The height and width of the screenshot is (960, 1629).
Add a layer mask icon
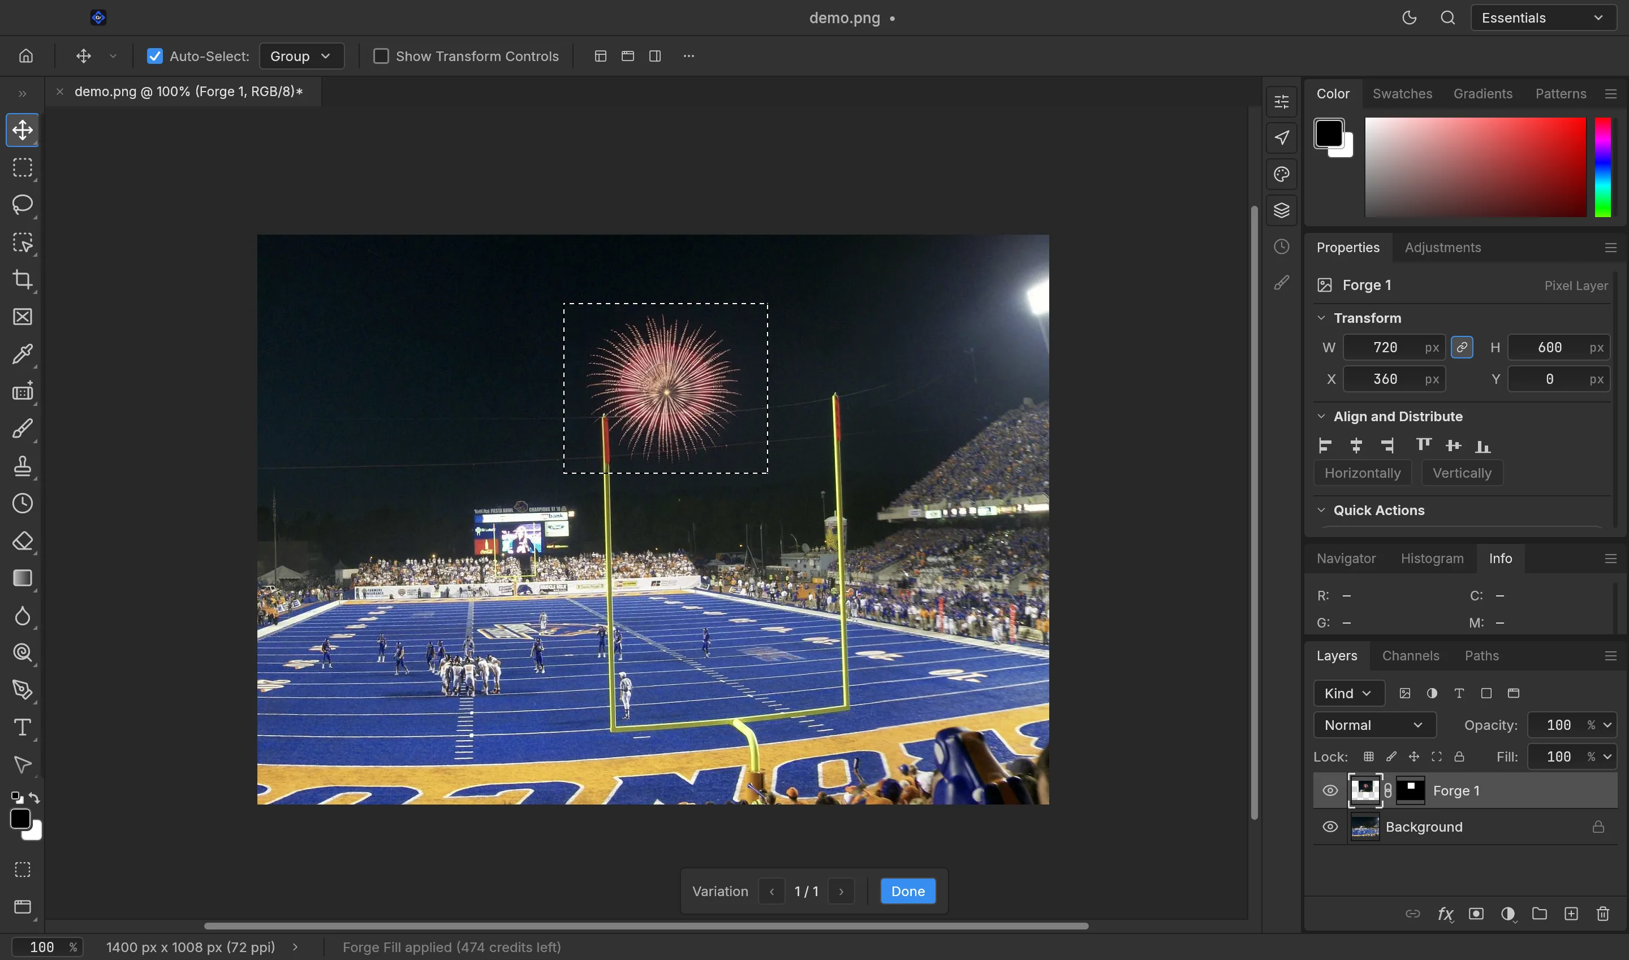pyautogui.click(x=1476, y=914)
